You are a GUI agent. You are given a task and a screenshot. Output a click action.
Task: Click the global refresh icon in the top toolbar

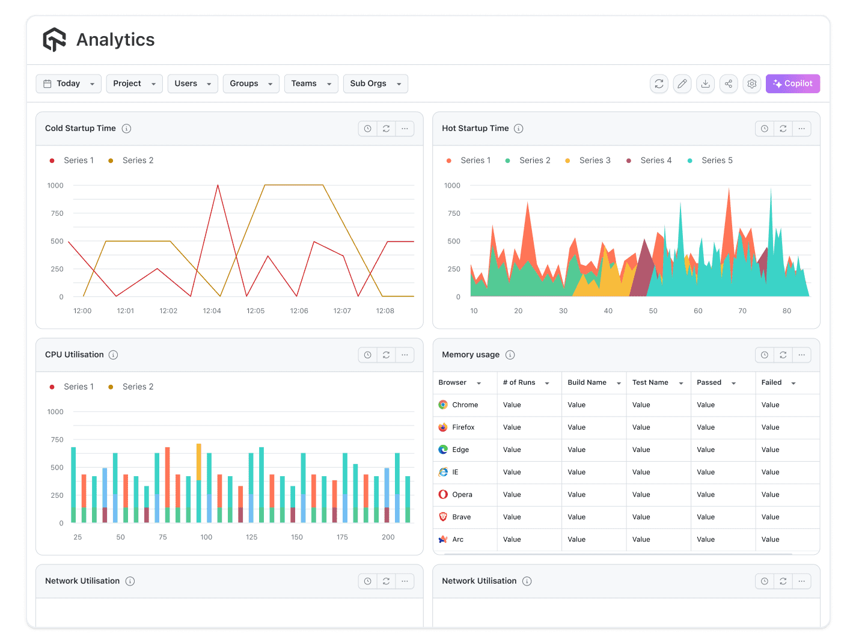coord(659,84)
